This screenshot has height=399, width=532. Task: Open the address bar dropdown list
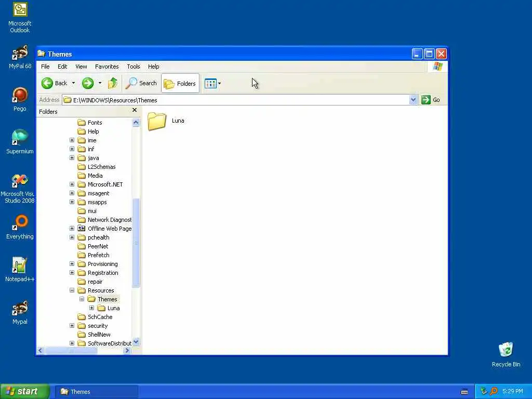[x=413, y=100]
